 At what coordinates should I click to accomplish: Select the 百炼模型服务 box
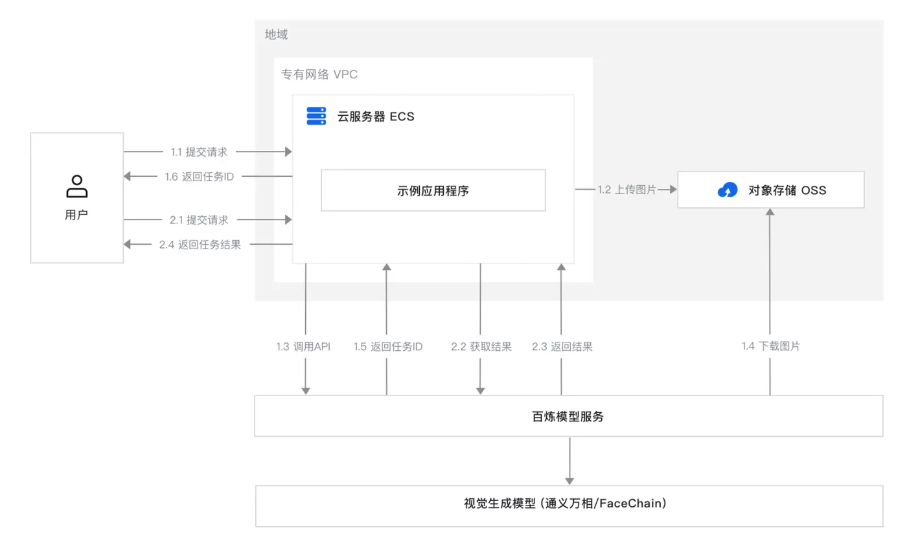(568, 416)
